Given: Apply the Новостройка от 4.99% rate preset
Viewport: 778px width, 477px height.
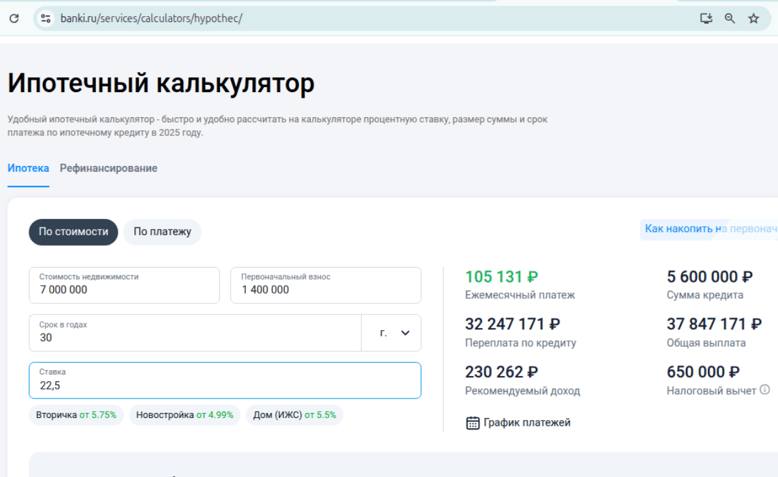Looking at the screenshot, I should [184, 415].
